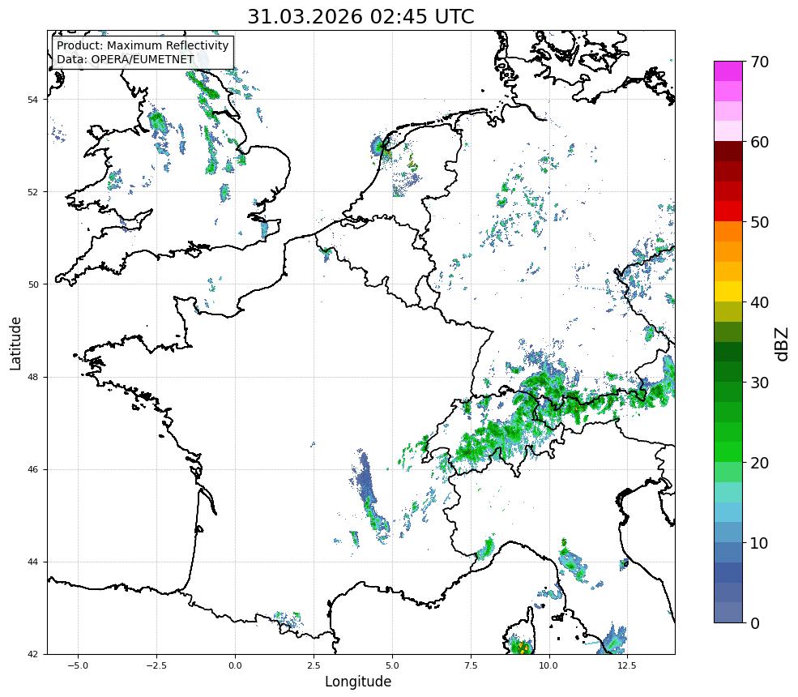
Task: Select the 30 tick label on colorbar
Action: (x=759, y=383)
